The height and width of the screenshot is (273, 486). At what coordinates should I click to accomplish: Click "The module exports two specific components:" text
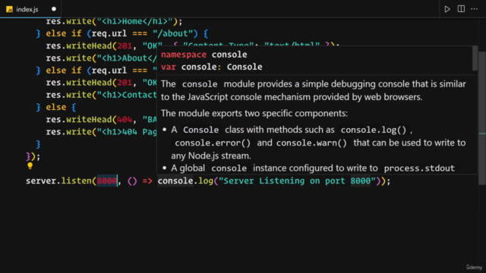click(x=254, y=113)
